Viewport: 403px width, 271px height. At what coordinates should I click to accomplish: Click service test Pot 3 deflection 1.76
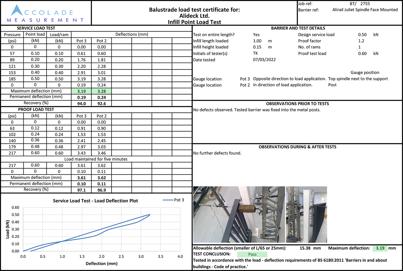click(x=81, y=60)
